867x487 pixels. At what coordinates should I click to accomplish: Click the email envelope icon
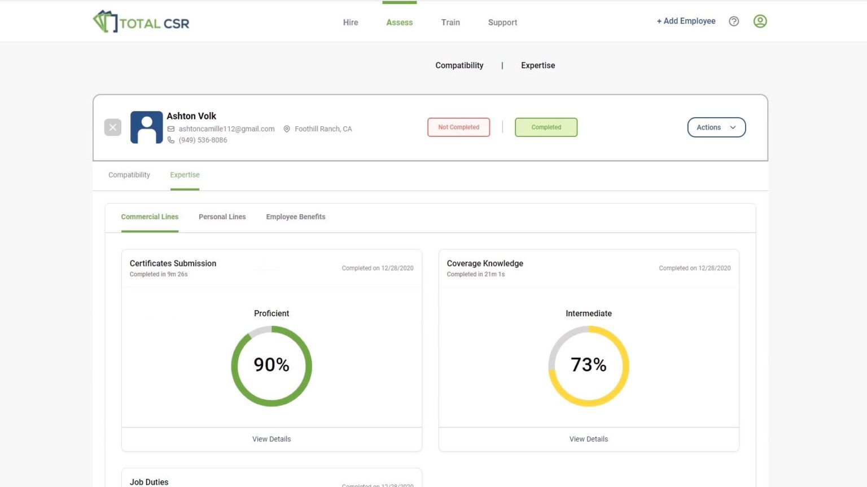click(171, 129)
